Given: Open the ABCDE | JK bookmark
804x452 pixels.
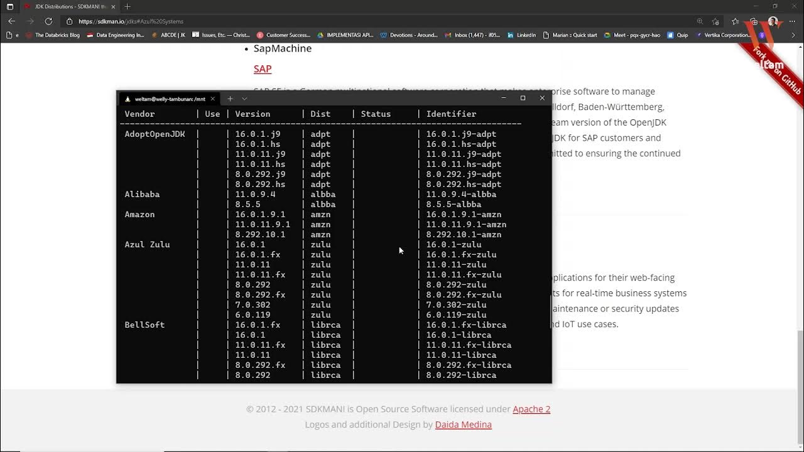Looking at the screenshot, I should click(x=168, y=35).
